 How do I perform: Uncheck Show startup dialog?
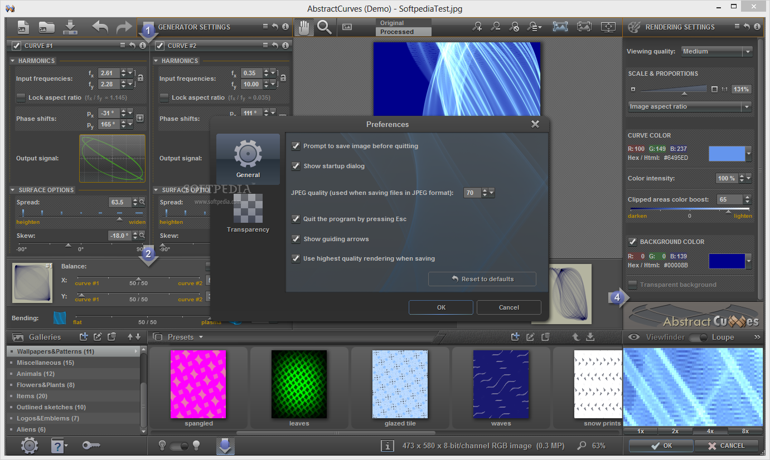pyautogui.click(x=296, y=166)
